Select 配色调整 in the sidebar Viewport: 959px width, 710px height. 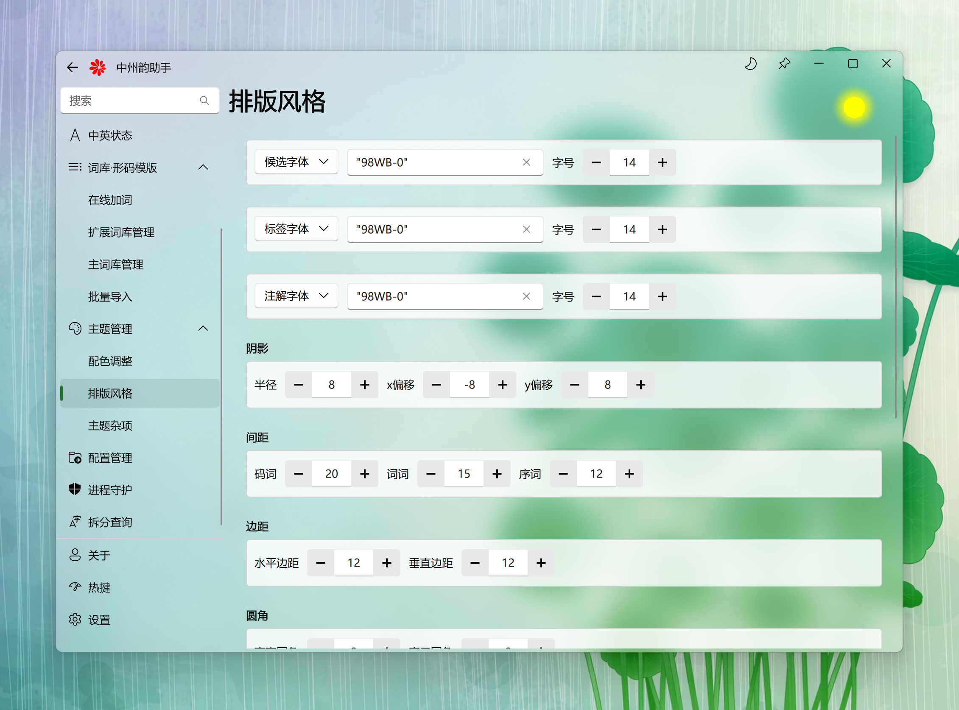click(110, 361)
